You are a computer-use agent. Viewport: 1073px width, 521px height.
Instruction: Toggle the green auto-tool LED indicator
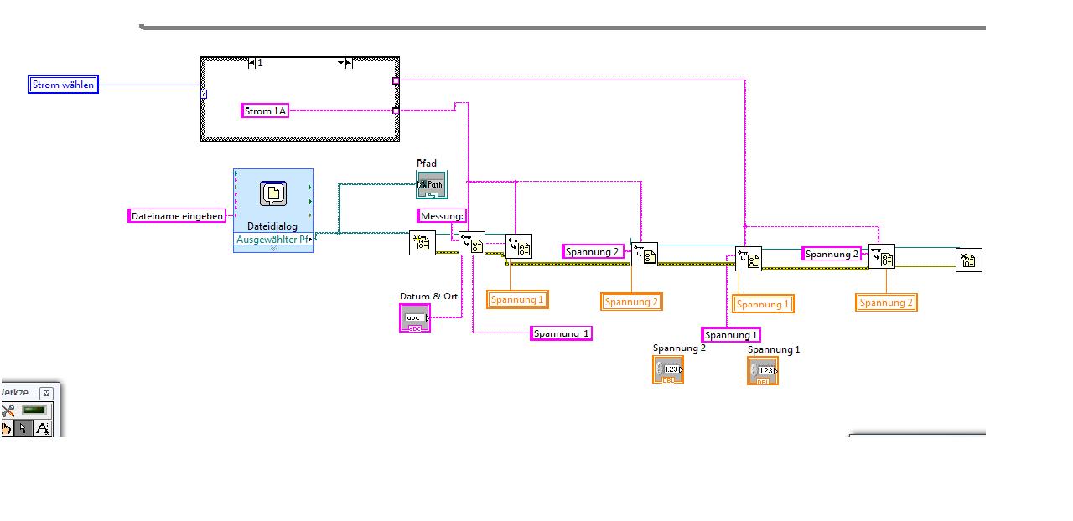pos(34,410)
